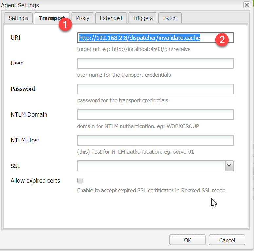This screenshot has height=251, width=254.
Task: Go to the Extended tab
Action: pos(111,18)
